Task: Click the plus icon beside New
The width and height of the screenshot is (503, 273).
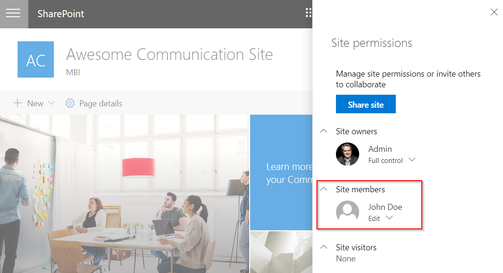Action: tap(18, 103)
